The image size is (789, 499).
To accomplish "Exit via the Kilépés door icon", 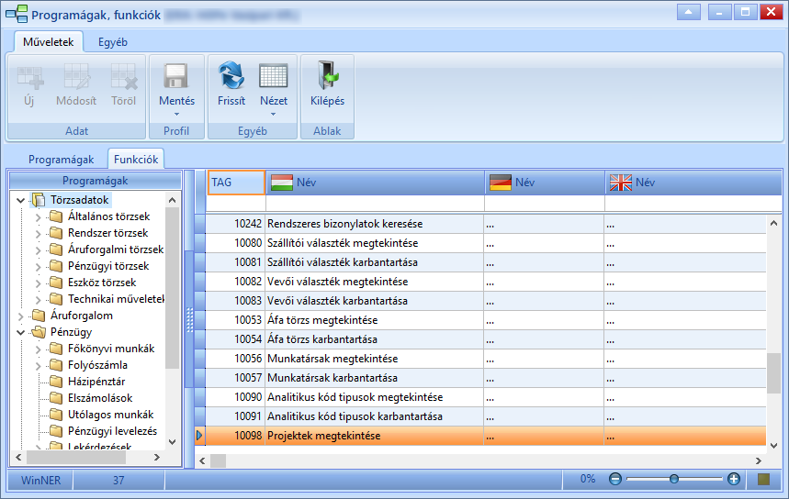I will [x=327, y=75].
